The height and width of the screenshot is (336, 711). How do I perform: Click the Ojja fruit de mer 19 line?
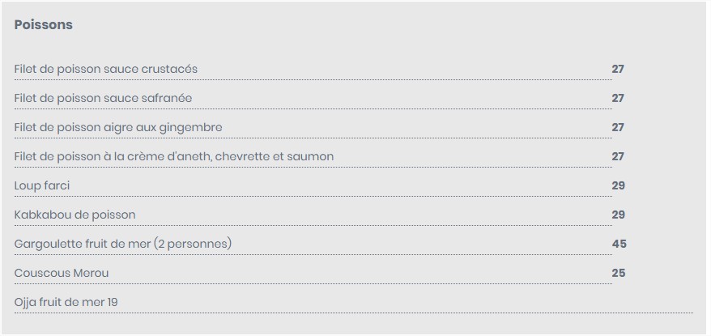point(66,302)
